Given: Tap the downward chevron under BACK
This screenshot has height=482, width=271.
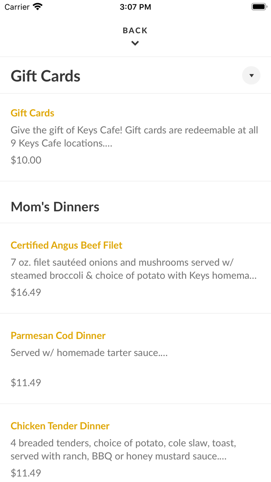Looking at the screenshot, I should tap(135, 43).
